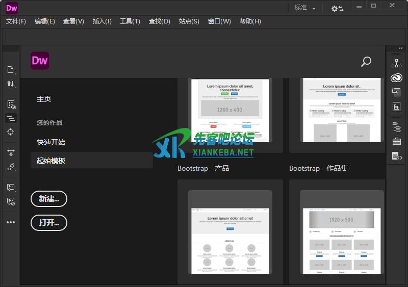This screenshot has height=287, width=408.
Task: Open Live View Options icon
Action: click(x=11, y=105)
